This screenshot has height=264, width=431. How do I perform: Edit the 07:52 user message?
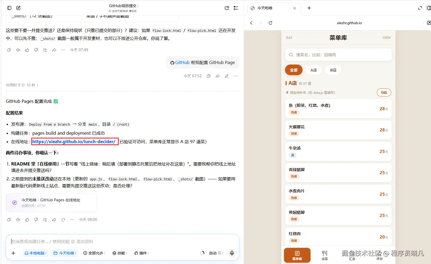click(x=227, y=76)
